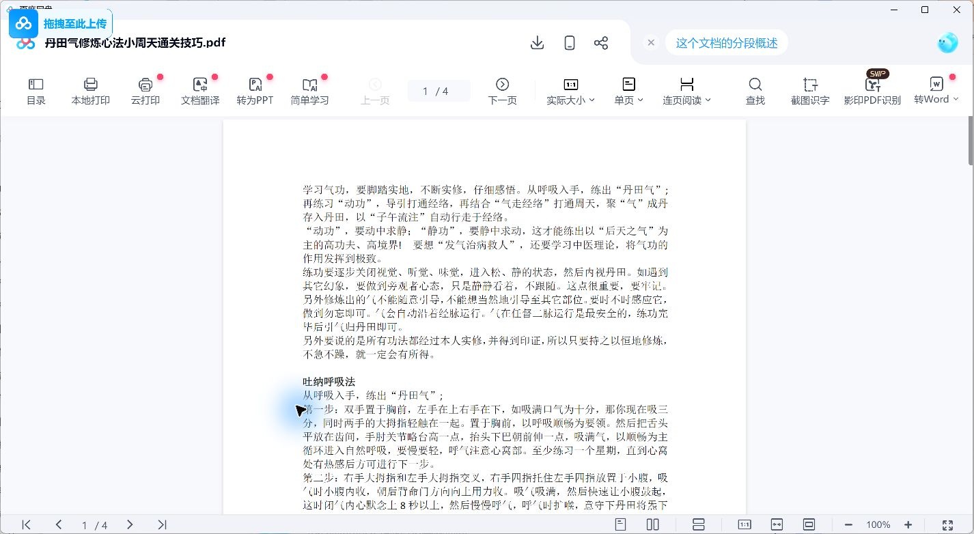This screenshot has height=534, width=974.
Task: Zoom out with the minus button
Action: coord(848,524)
